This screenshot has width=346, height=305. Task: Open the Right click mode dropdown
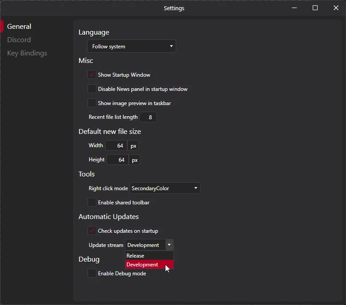165,188
